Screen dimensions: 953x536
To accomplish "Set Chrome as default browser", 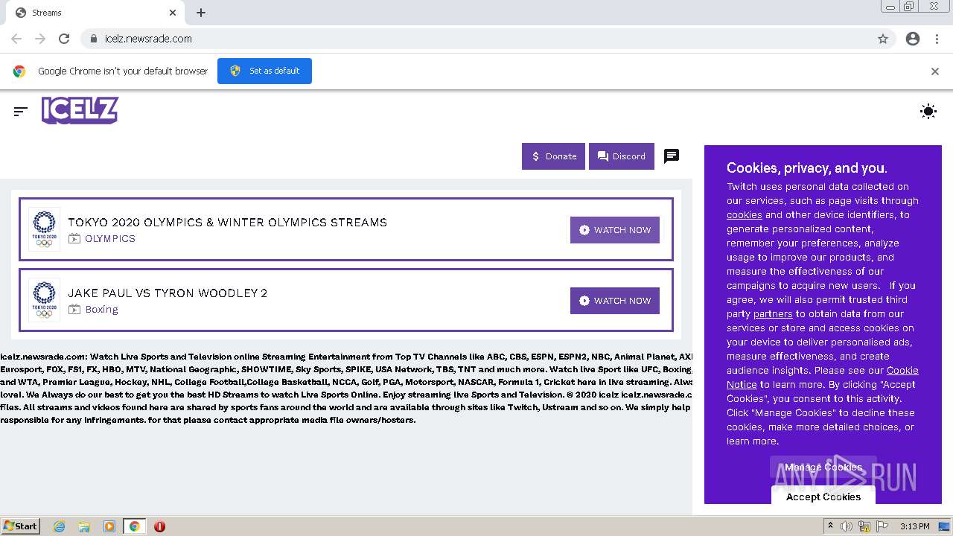I will pyautogui.click(x=264, y=71).
